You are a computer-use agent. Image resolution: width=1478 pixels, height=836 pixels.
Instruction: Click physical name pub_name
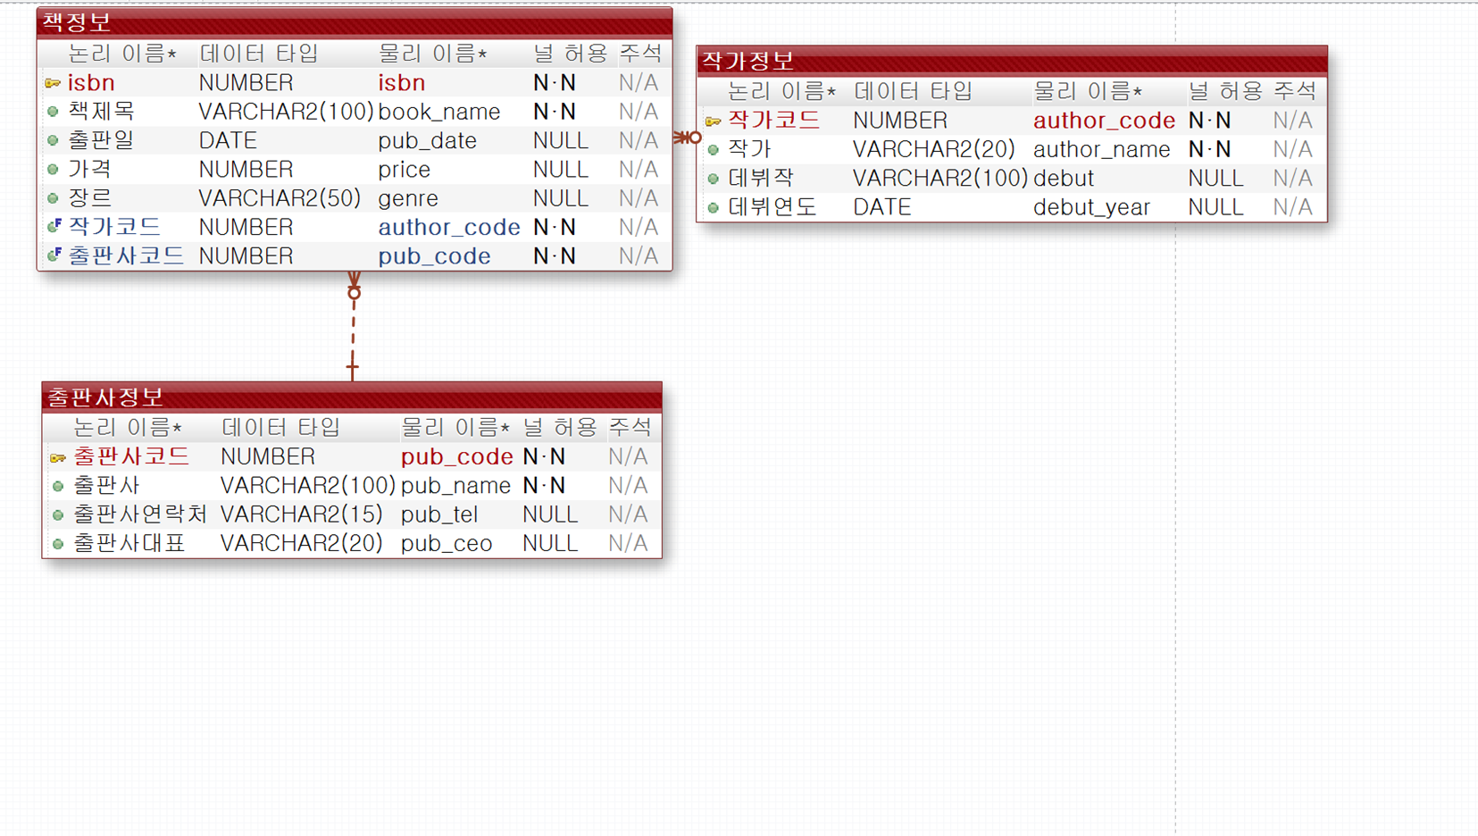click(456, 486)
